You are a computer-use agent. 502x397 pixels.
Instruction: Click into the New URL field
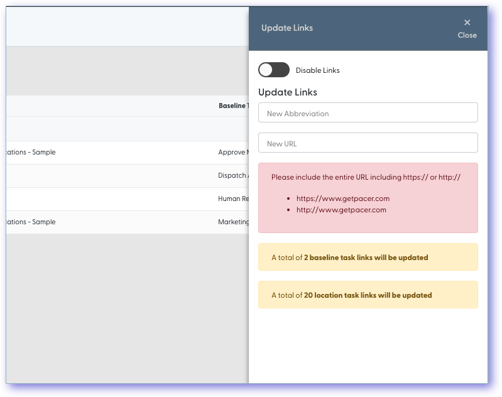(x=368, y=143)
